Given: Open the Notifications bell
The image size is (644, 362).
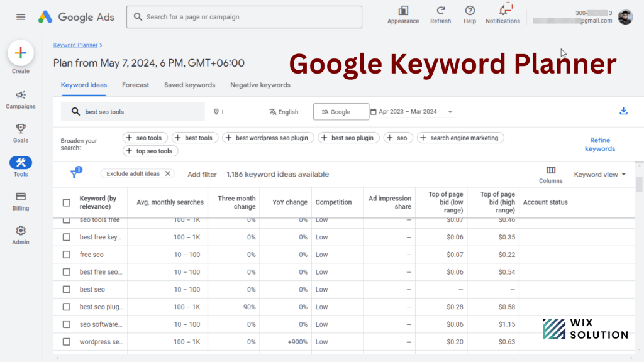Looking at the screenshot, I should (x=504, y=10).
